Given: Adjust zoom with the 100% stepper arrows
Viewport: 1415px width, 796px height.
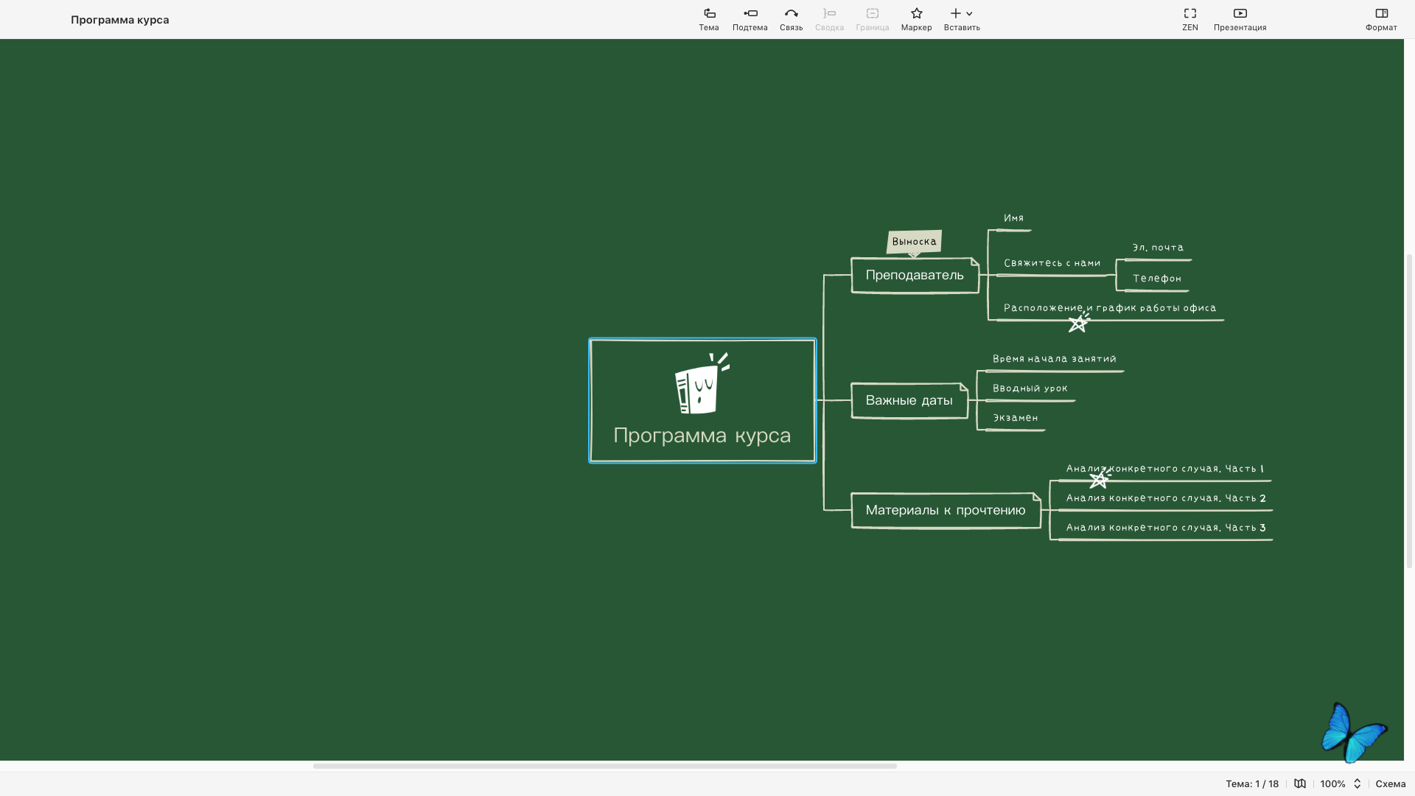Looking at the screenshot, I should point(1357,784).
